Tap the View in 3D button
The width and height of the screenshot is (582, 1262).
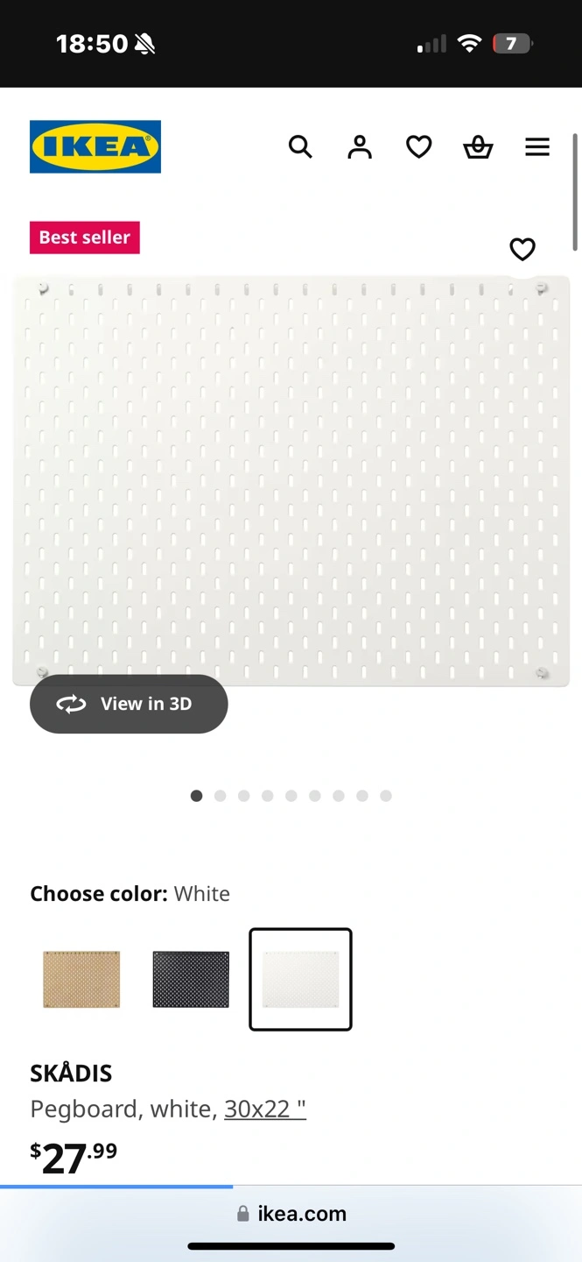point(129,704)
